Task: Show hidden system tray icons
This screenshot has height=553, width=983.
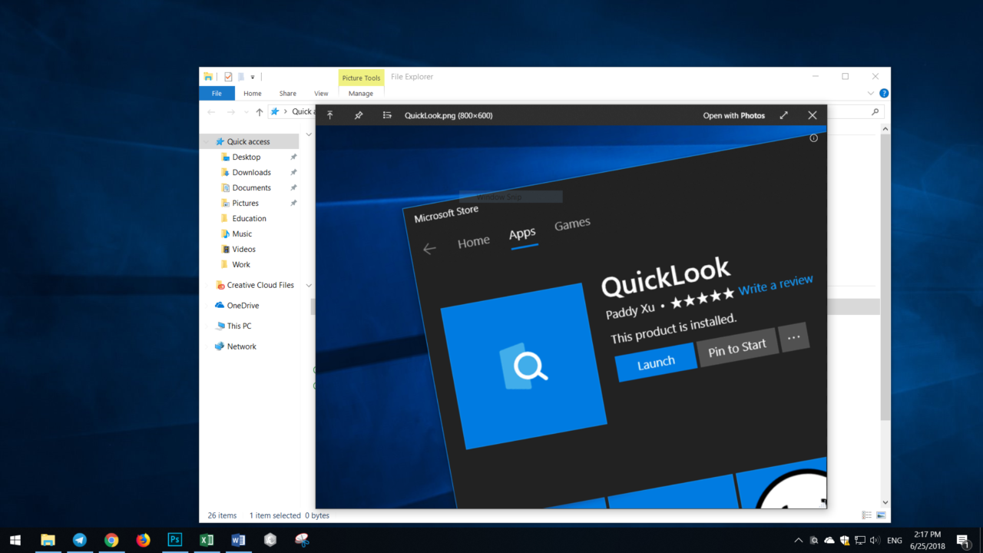Action: coord(799,540)
